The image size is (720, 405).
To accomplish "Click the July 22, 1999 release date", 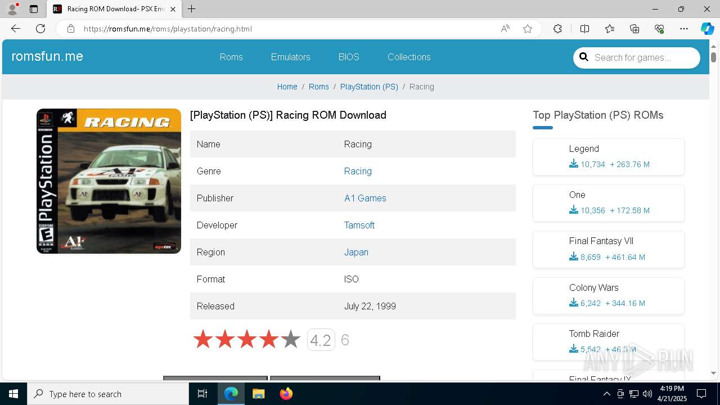I will (x=370, y=306).
